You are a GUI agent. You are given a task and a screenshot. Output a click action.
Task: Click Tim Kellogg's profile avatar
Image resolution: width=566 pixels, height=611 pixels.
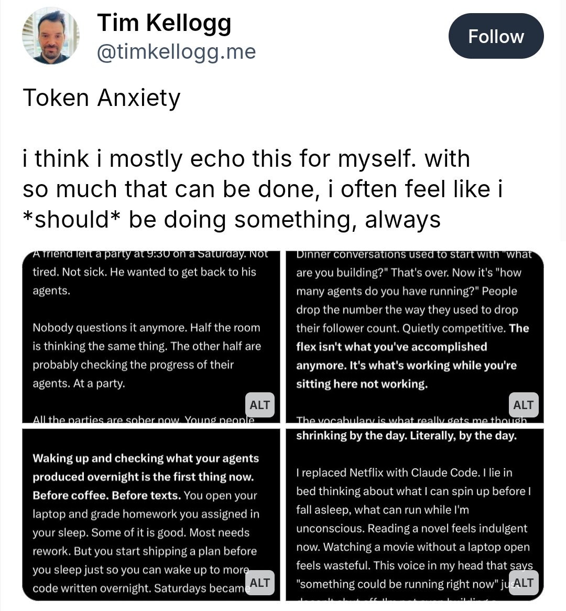pos(51,36)
